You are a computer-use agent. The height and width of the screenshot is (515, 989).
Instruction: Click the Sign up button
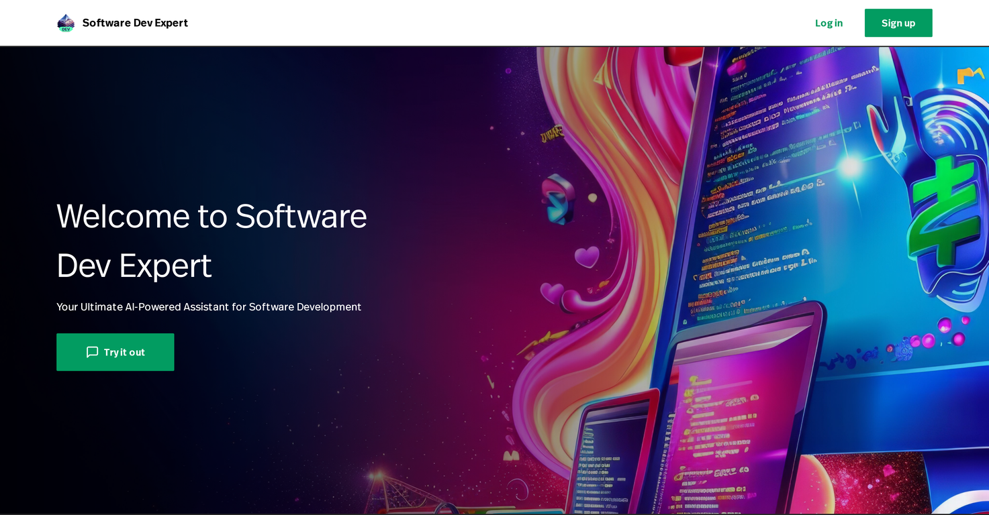point(898,23)
